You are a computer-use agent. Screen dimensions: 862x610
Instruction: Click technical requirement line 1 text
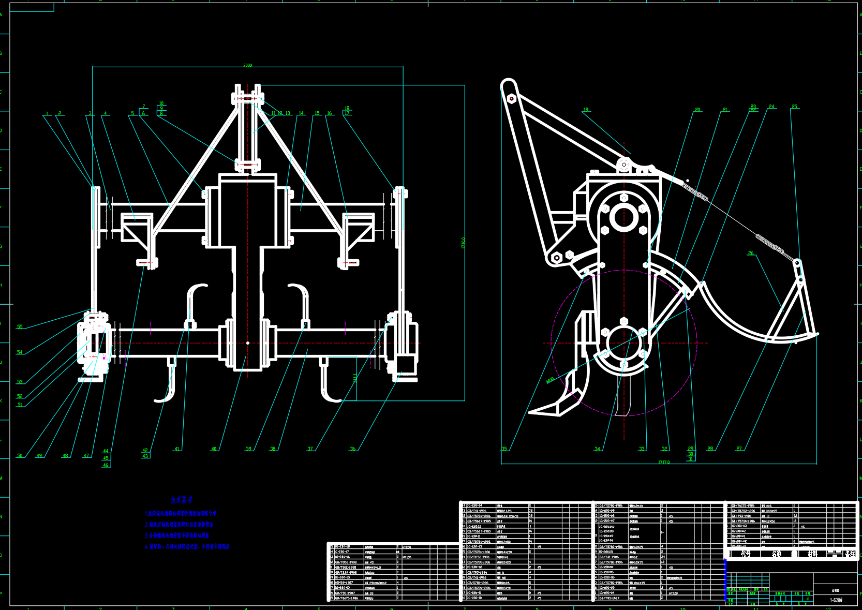(x=181, y=514)
